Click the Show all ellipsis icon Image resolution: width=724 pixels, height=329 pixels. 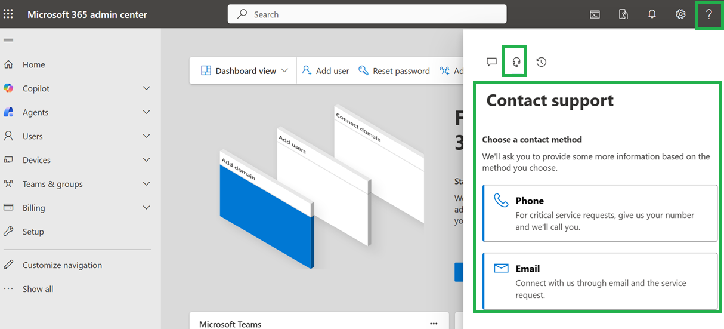click(x=8, y=289)
